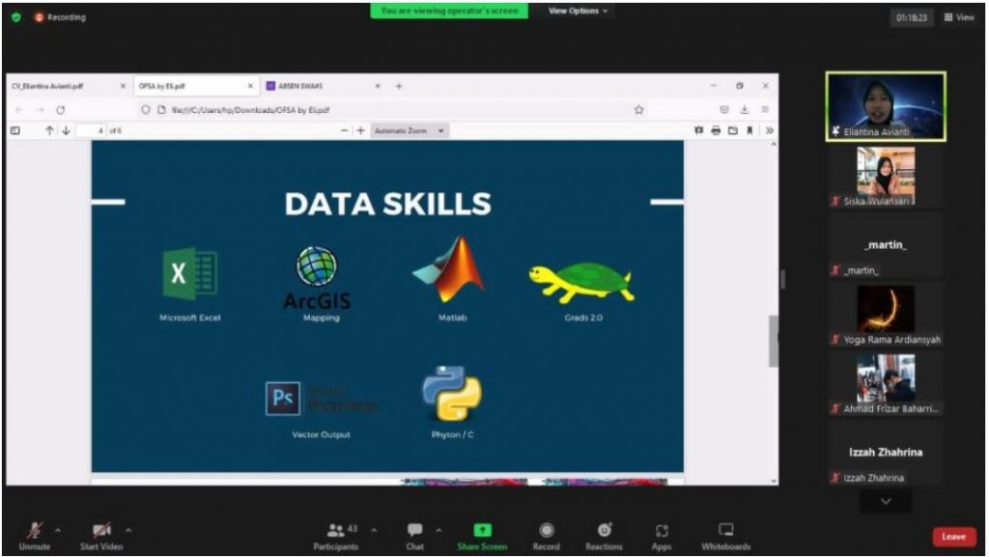Click the Microsoft Excel logo on slide
Screen dimensions: 989x557
[190, 273]
